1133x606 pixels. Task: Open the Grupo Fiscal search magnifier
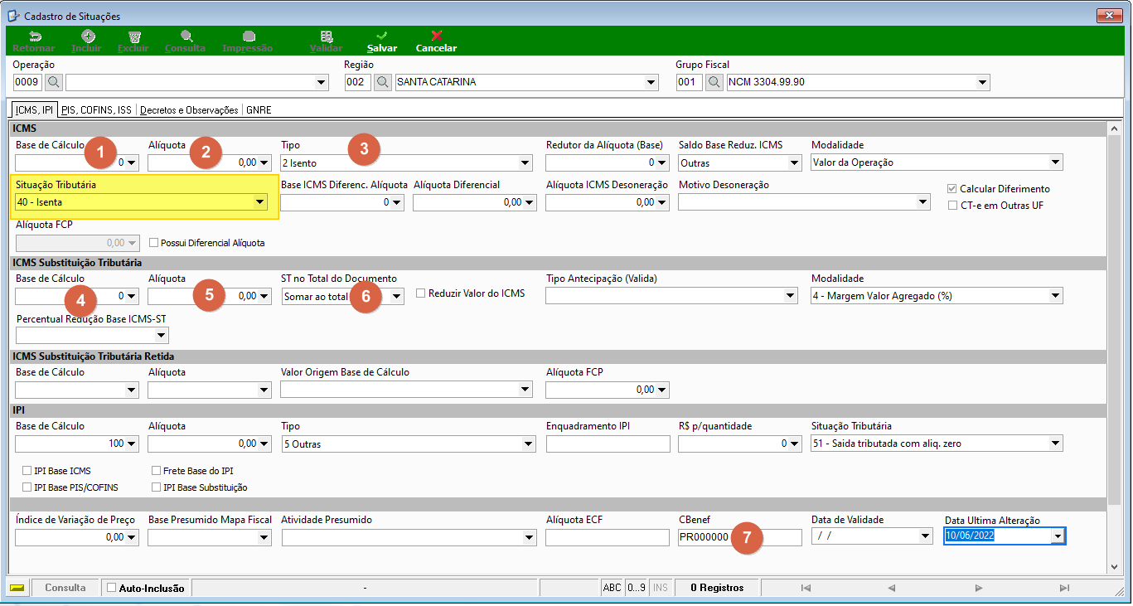tap(714, 82)
